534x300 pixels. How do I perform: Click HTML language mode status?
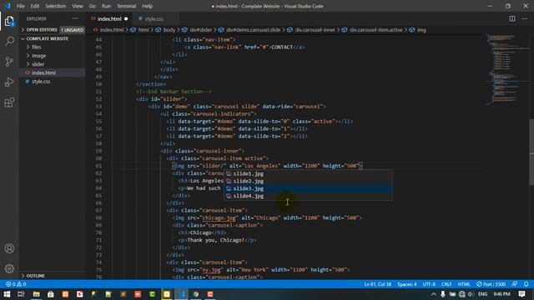click(464, 284)
